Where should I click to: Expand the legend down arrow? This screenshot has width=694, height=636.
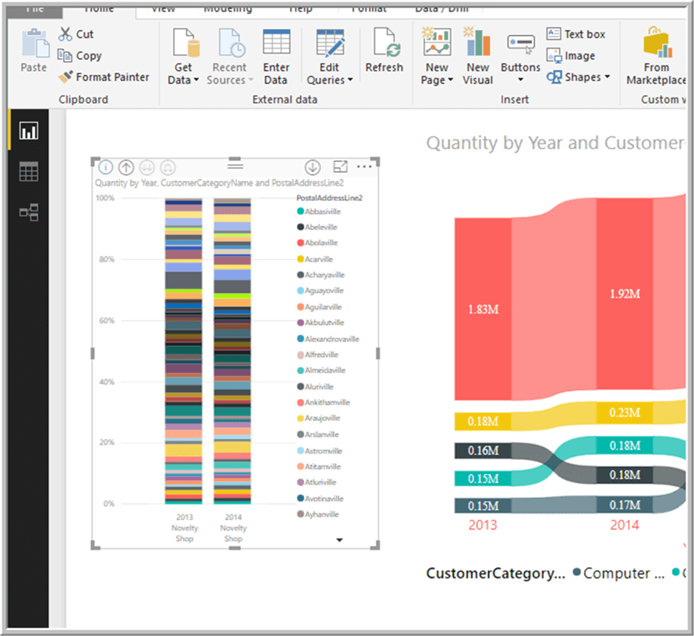point(339,540)
